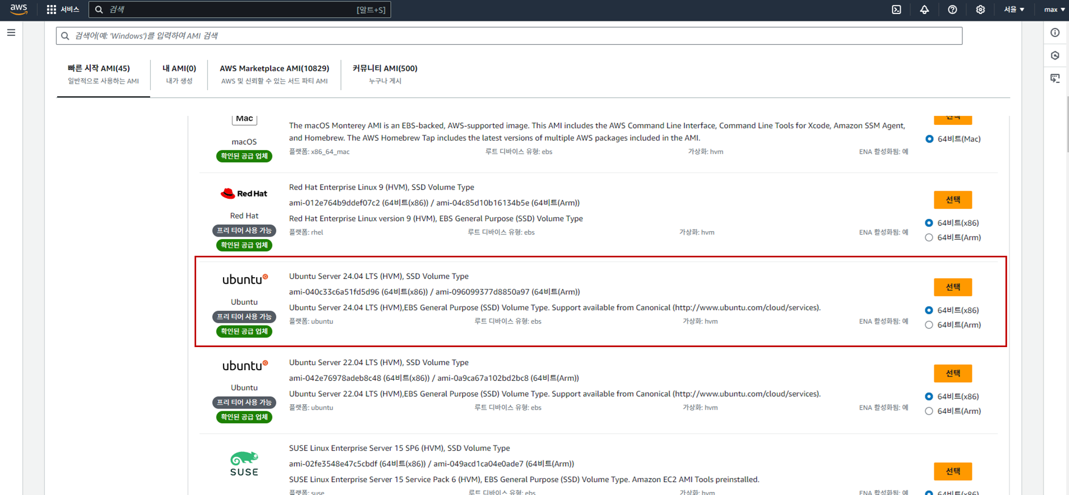Screen dimensions: 1069x495
Task: Click Red Hat 프리 티어 사용 가능 badge
Action: click(x=244, y=231)
